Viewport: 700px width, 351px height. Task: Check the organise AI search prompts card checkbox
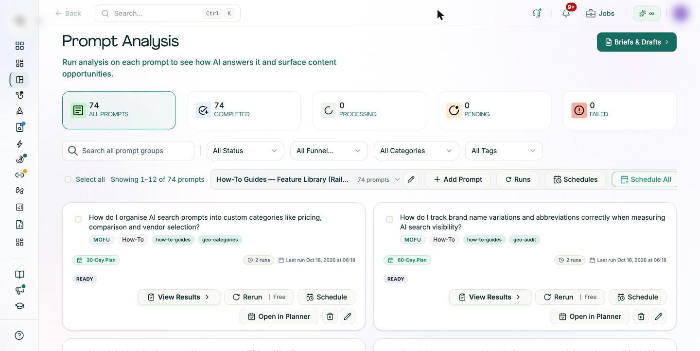[x=78, y=219]
